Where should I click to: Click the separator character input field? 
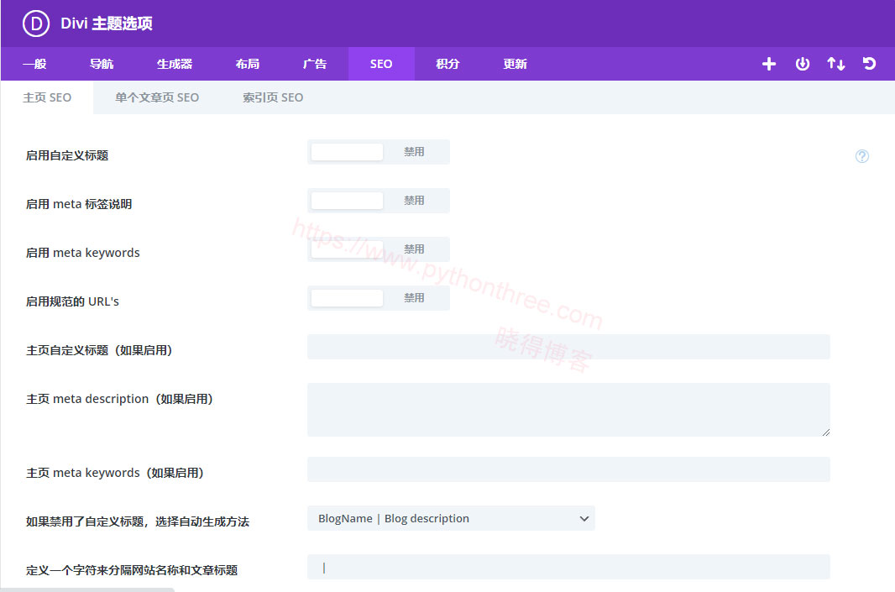(568, 567)
